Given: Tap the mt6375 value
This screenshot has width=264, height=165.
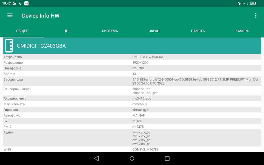Looking at the screenshot, I should pos(138,127).
